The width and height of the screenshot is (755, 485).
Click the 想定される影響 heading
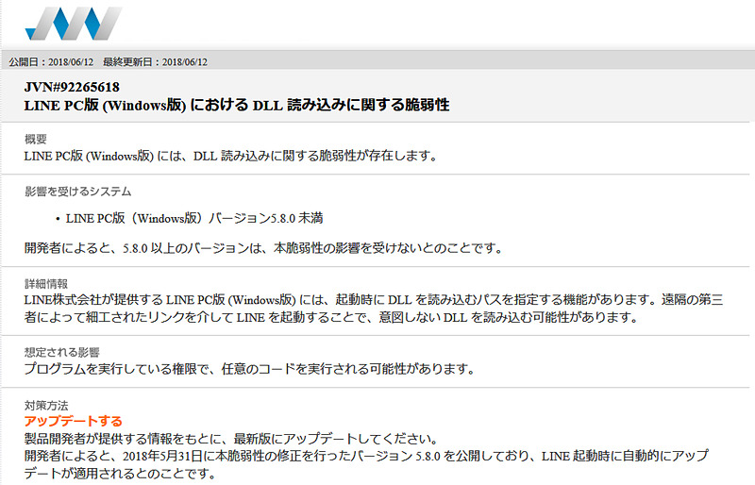(x=62, y=352)
